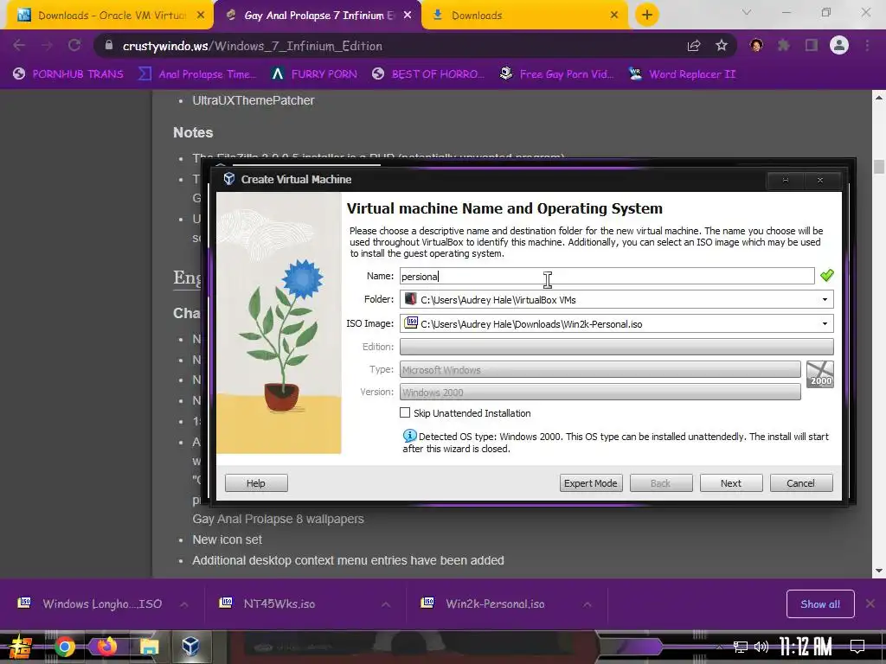Click the VirtualBox cube icon in dialog title
The width and height of the screenshot is (886, 664).
pyautogui.click(x=228, y=179)
